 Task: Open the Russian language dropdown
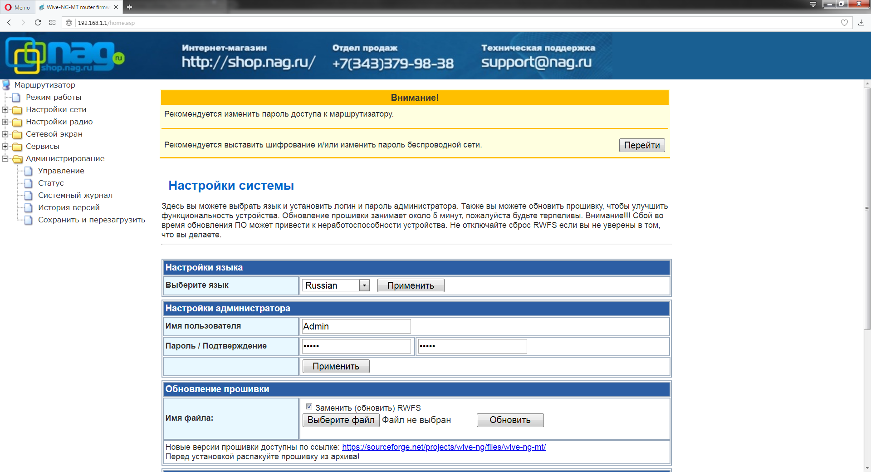tap(336, 285)
